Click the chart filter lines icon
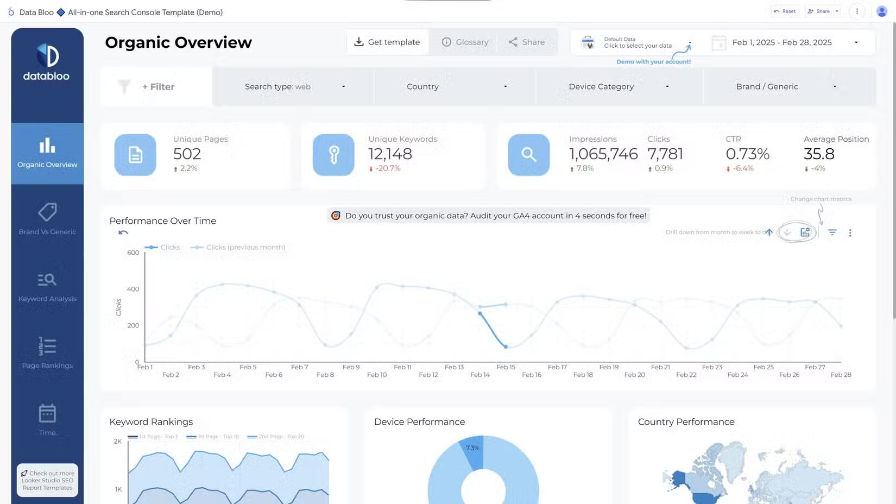Viewport: 896px width, 504px height. click(832, 232)
